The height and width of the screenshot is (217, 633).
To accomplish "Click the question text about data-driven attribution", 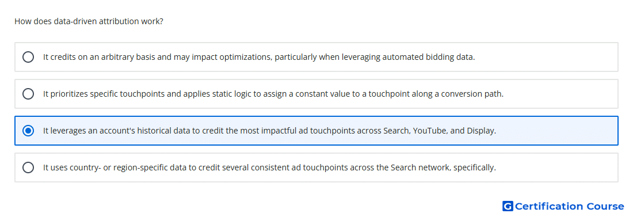I will tap(89, 21).
